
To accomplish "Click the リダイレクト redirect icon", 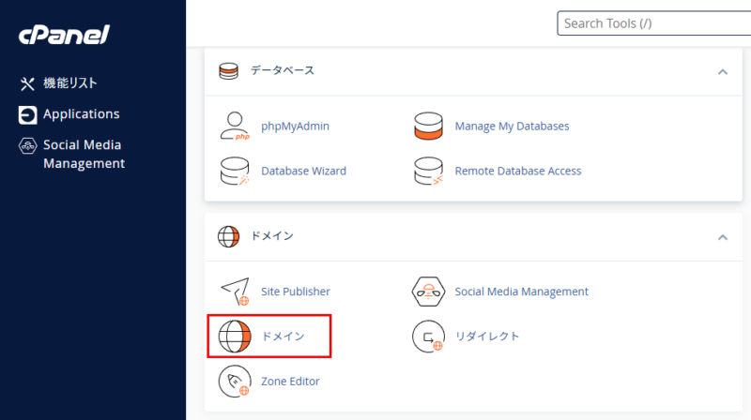I will pos(428,337).
